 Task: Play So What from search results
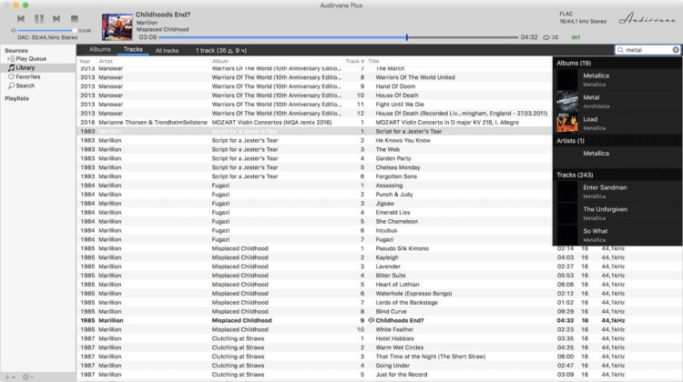617,235
